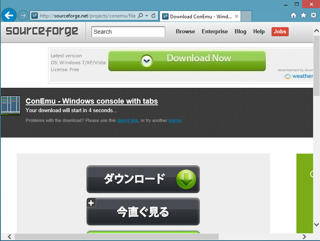The image size is (320, 241).
Task: Click the vertical scrollbar up arrow
Action: click(x=316, y=31)
